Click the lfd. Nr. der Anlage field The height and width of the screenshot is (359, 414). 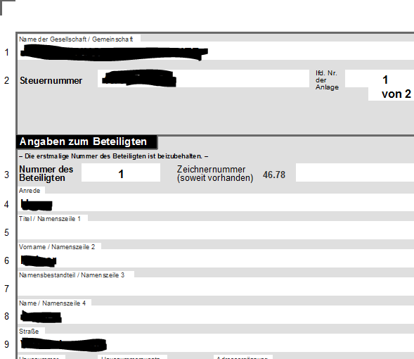pos(380,79)
